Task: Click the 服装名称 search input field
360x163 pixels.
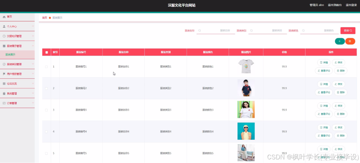Action: [x=216, y=30]
